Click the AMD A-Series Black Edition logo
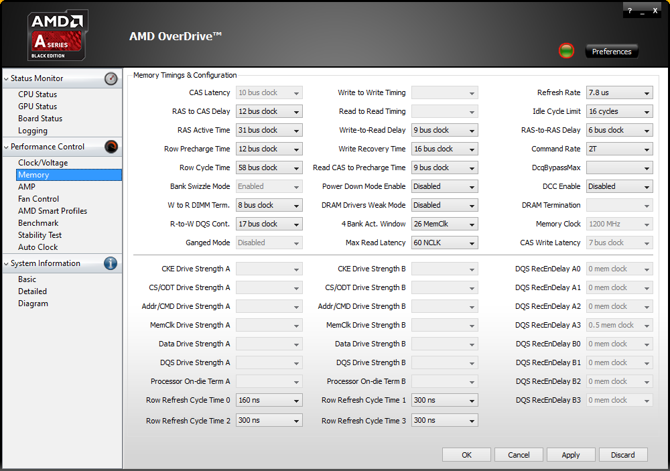670x471 pixels. pos(57,35)
